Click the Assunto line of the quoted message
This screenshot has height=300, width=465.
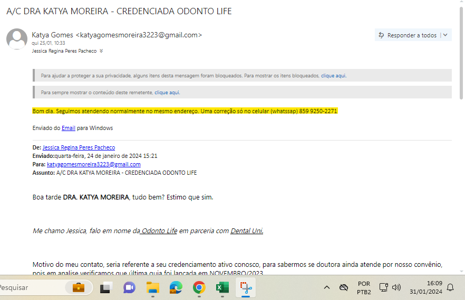coord(114,173)
